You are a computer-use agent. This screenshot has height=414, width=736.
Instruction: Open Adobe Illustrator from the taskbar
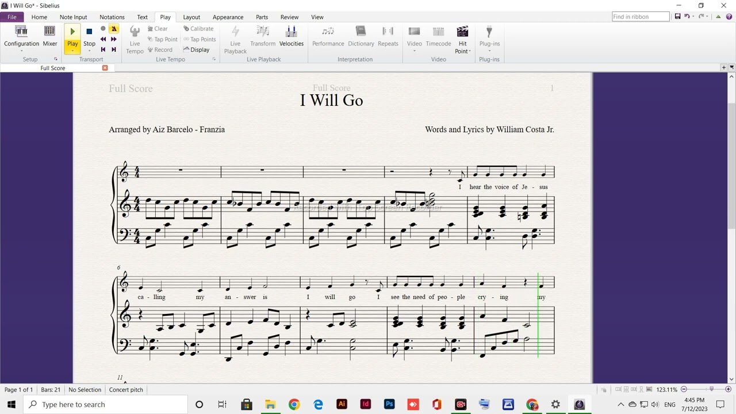(342, 404)
